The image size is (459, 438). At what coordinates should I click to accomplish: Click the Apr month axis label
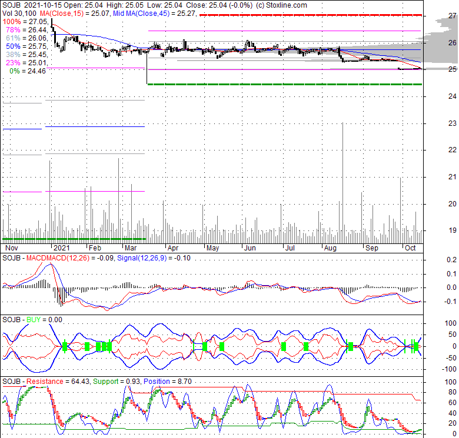173,248
